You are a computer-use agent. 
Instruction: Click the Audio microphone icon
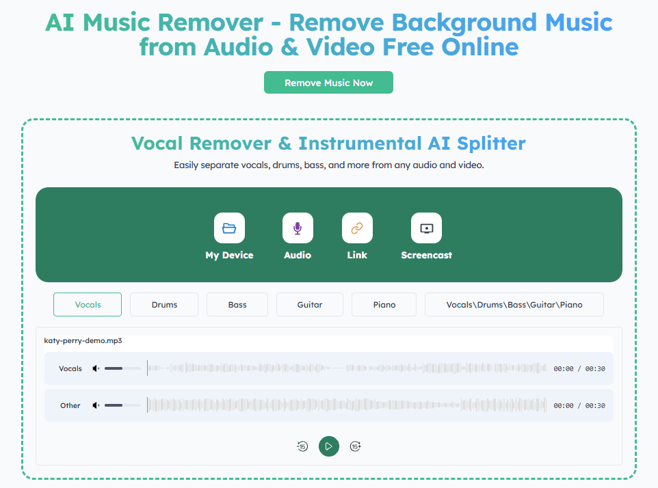click(x=298, y=228)
